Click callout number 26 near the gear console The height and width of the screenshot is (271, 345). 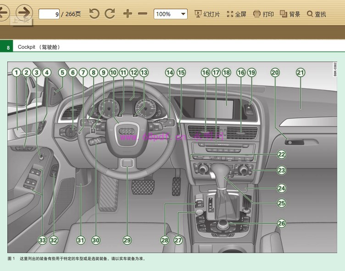pyautogui.click(x=281, y=224)
